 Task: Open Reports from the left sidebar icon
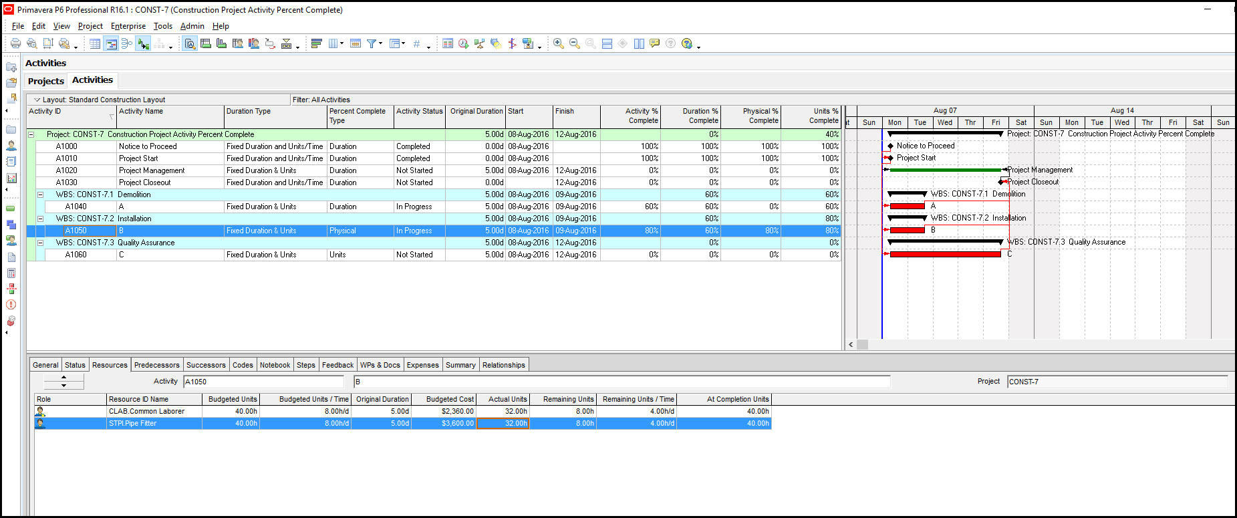[11, 161]
